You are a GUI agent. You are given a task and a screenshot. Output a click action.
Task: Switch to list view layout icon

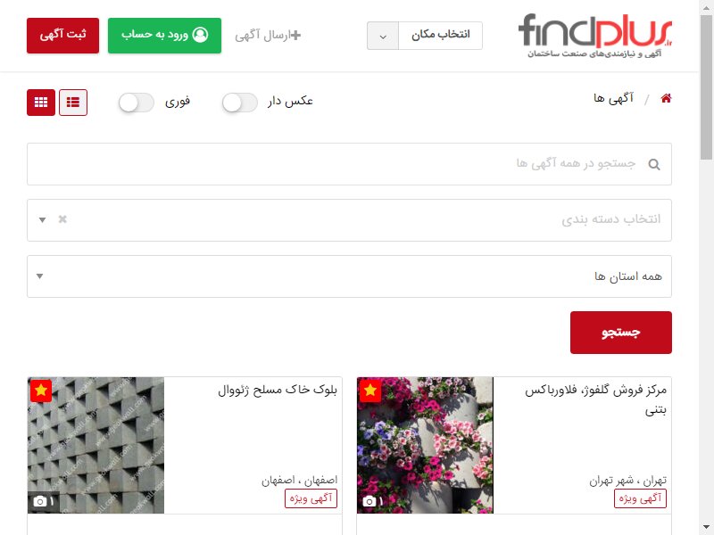73,103
